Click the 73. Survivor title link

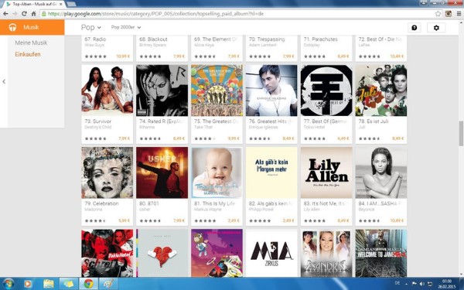[x=98, y=121]
